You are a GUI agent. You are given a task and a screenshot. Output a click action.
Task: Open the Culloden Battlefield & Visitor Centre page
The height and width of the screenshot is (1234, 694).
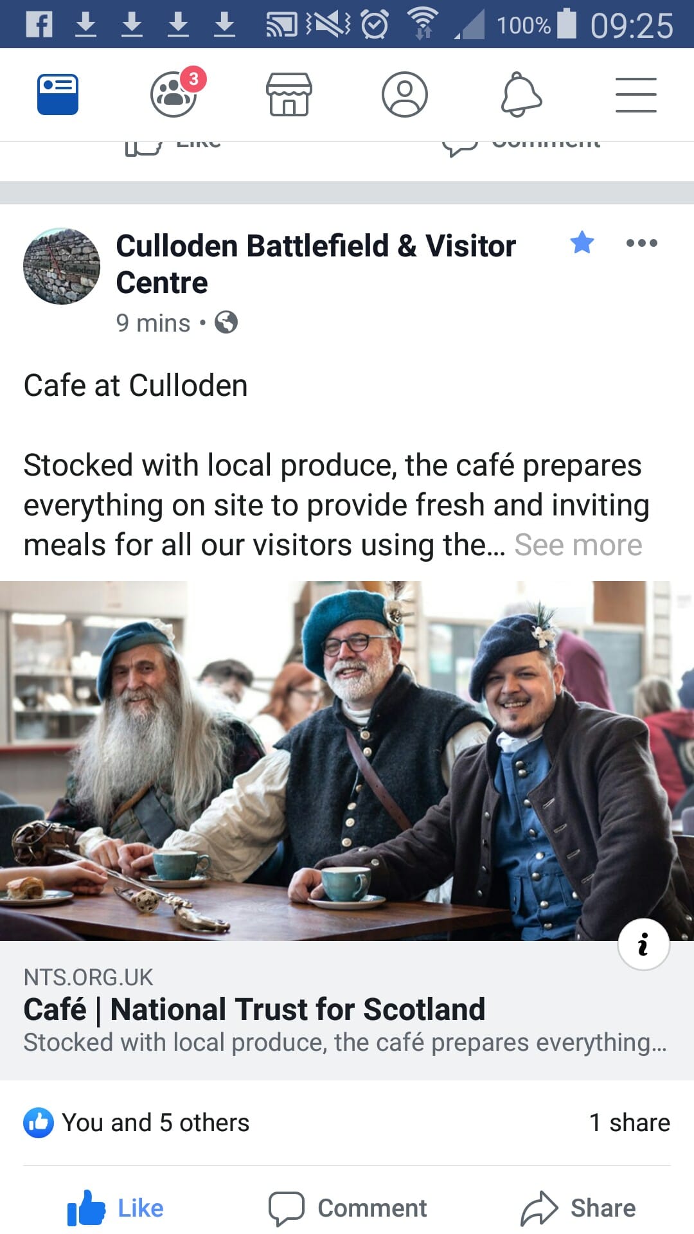316,264
